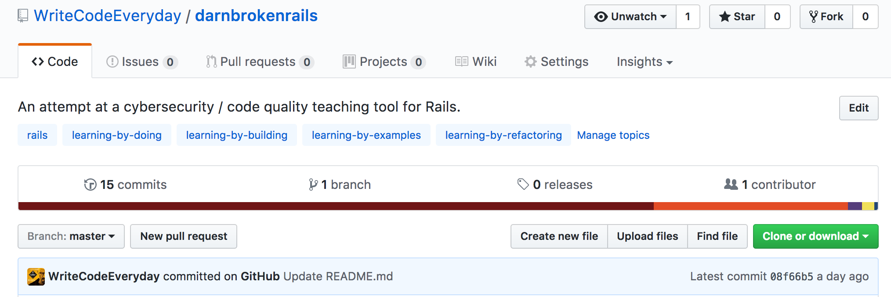Click the repository book icon

pos(23,16)
